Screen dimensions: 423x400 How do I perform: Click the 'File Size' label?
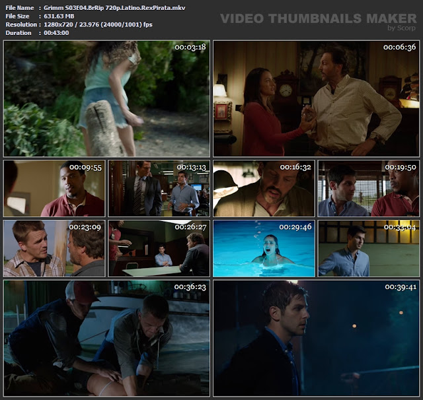click(x=17, y=16)
